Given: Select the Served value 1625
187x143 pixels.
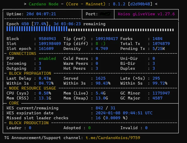Looking at the screenshot, I should coord(101,78).
